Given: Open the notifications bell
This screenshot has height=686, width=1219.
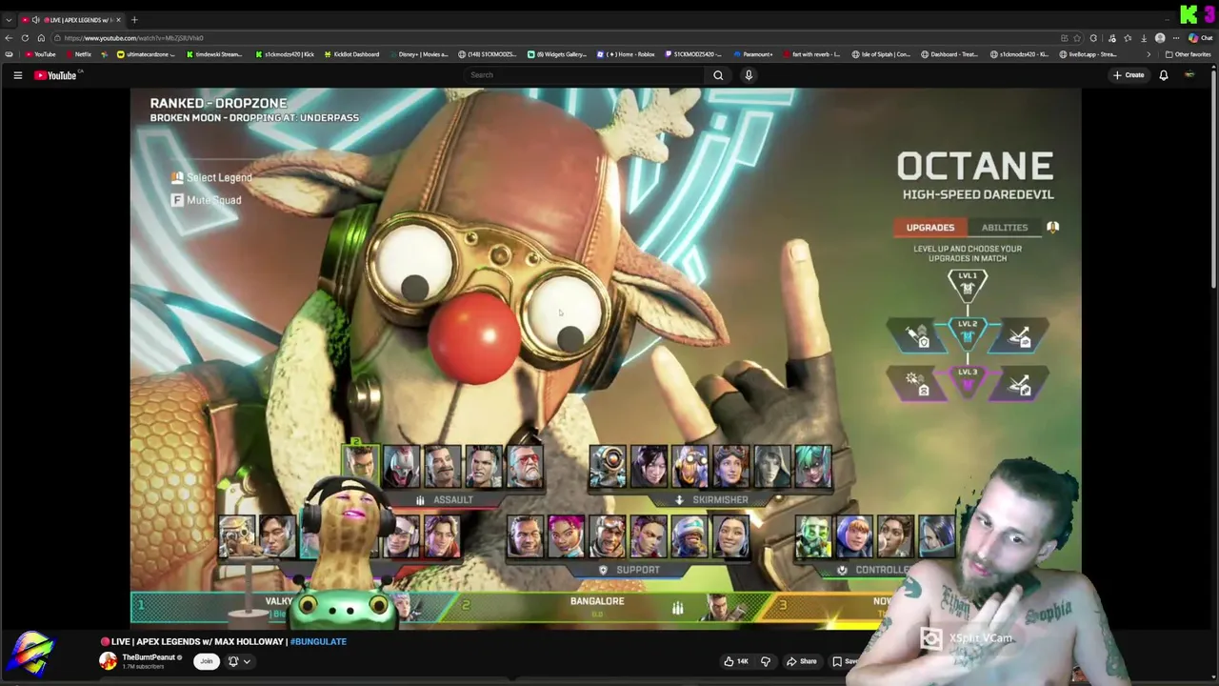Looking at the screenshot, I should click(x=1164, y=75).
